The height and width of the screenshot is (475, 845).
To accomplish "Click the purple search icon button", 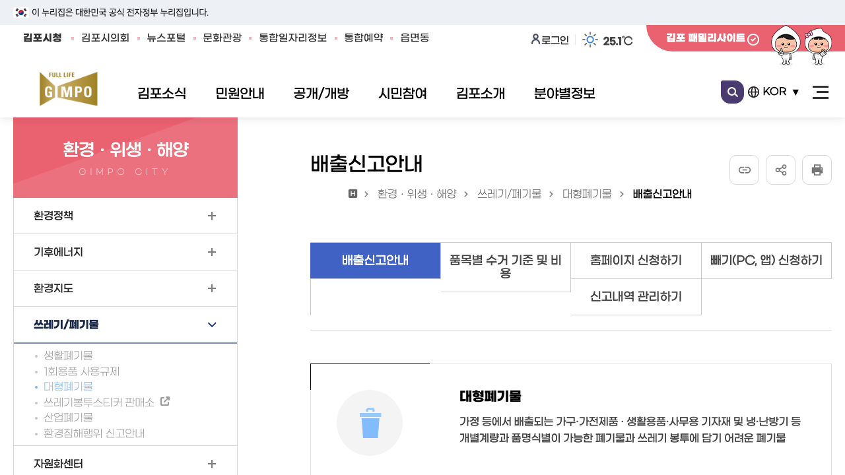I will 732,92.
